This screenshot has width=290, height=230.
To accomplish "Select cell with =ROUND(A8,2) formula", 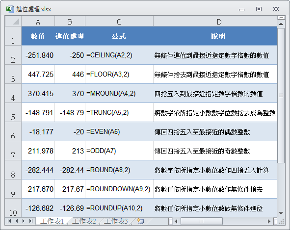I will click(x=119, y=170).
